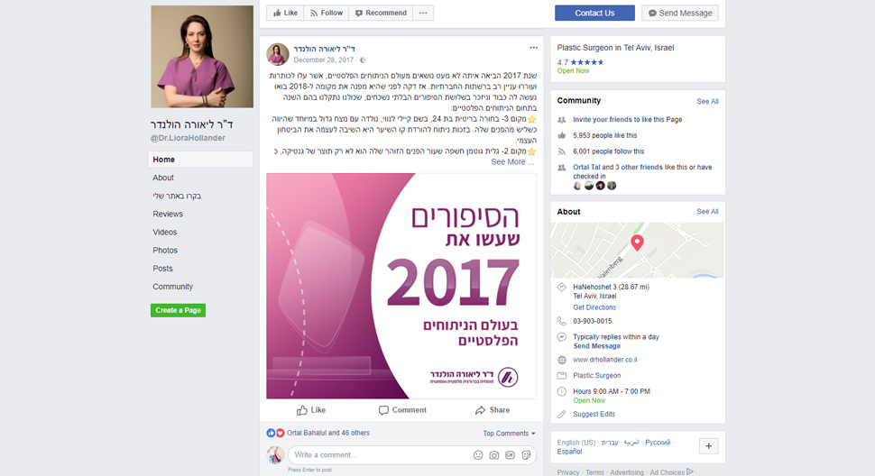Click the emoji icon in the comment box
The image size is (875, 476).
[478, 455]
